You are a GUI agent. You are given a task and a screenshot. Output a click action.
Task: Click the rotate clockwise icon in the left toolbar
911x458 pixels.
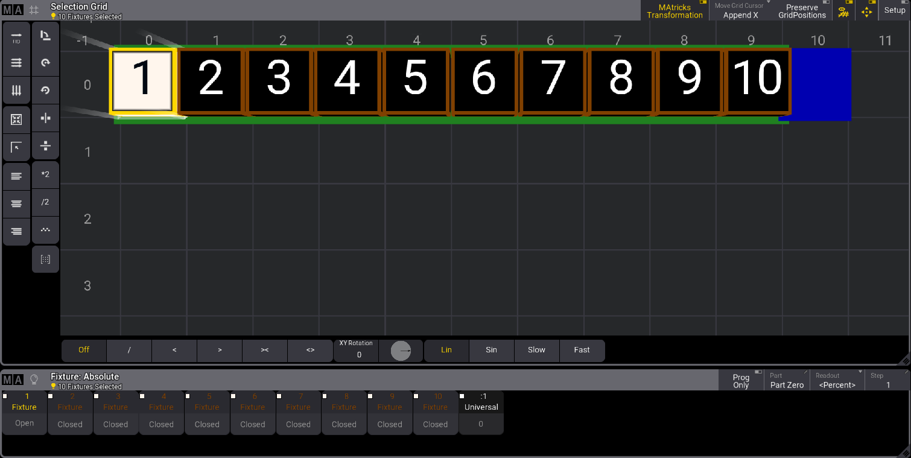(45, 63)
